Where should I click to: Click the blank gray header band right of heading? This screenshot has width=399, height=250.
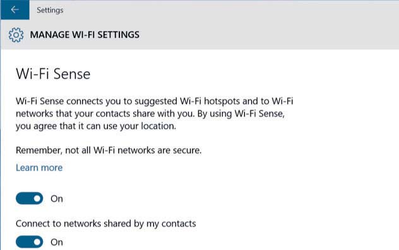pos(267,35)
